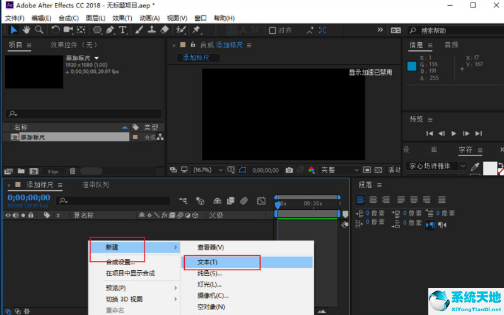
Task: Switch to the 音频 tab
Action: pyautogui.click(x=451, y=45)
